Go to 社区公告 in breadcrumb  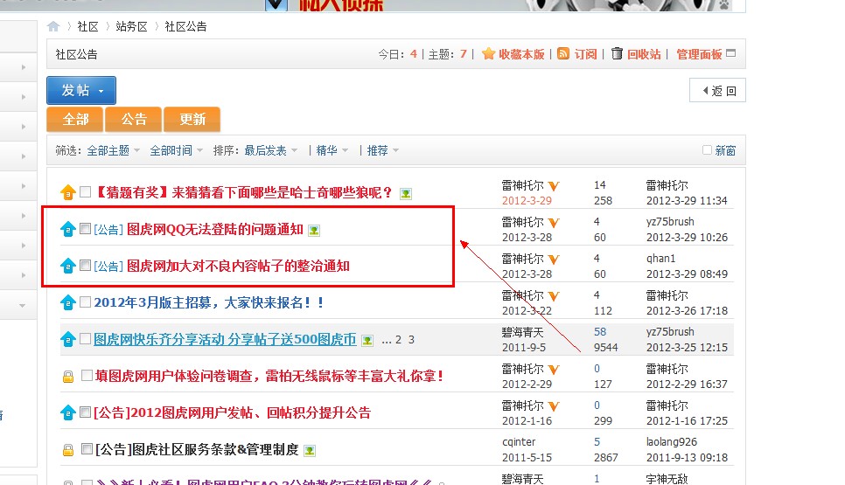pos(186,26)
